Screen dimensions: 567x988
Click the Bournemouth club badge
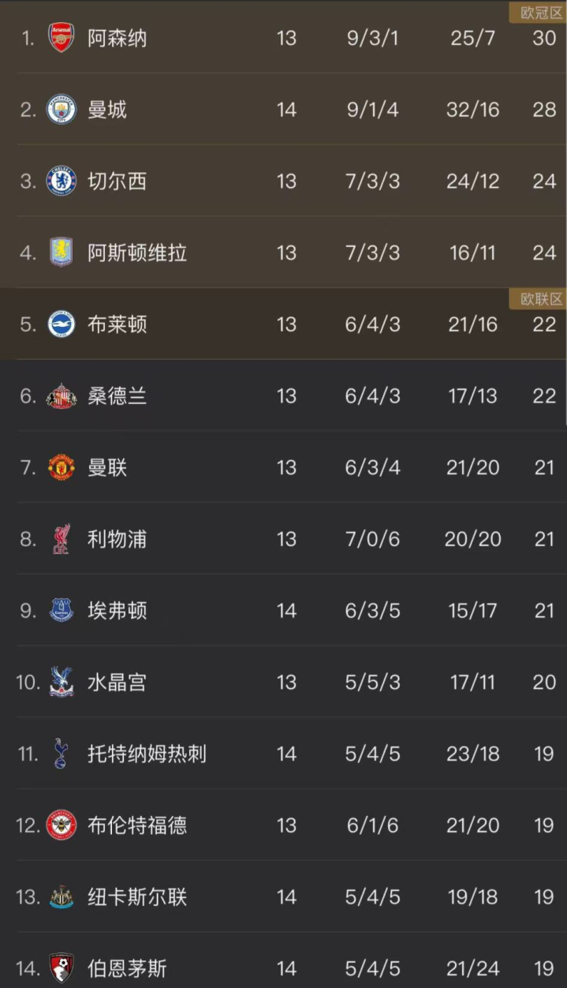(62, 968)
